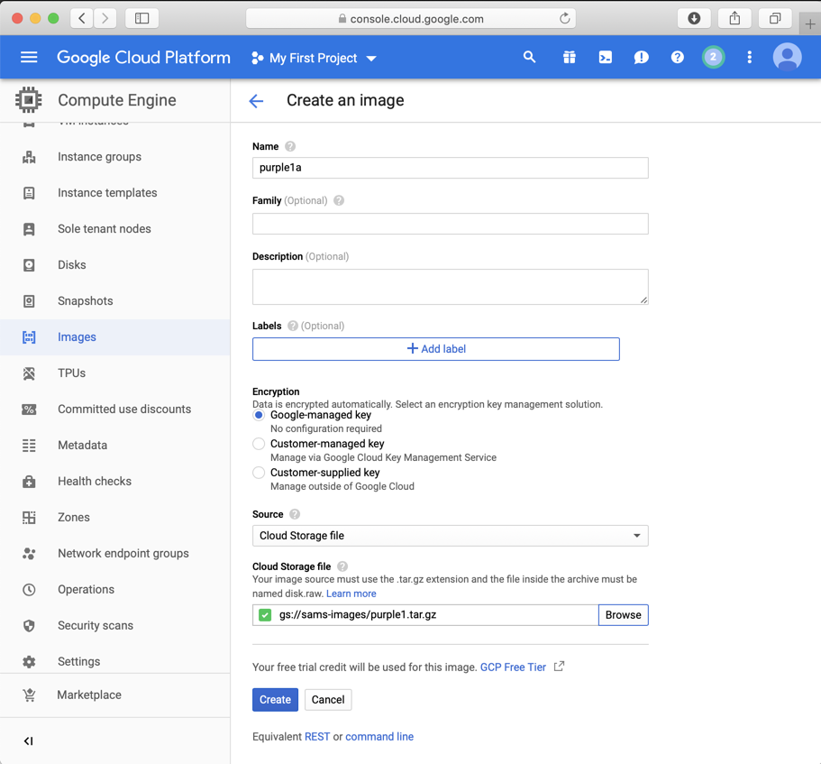Click into the Family text field
Image resolution: width=821 pixels, height=764 pixels.
(450, 224)
